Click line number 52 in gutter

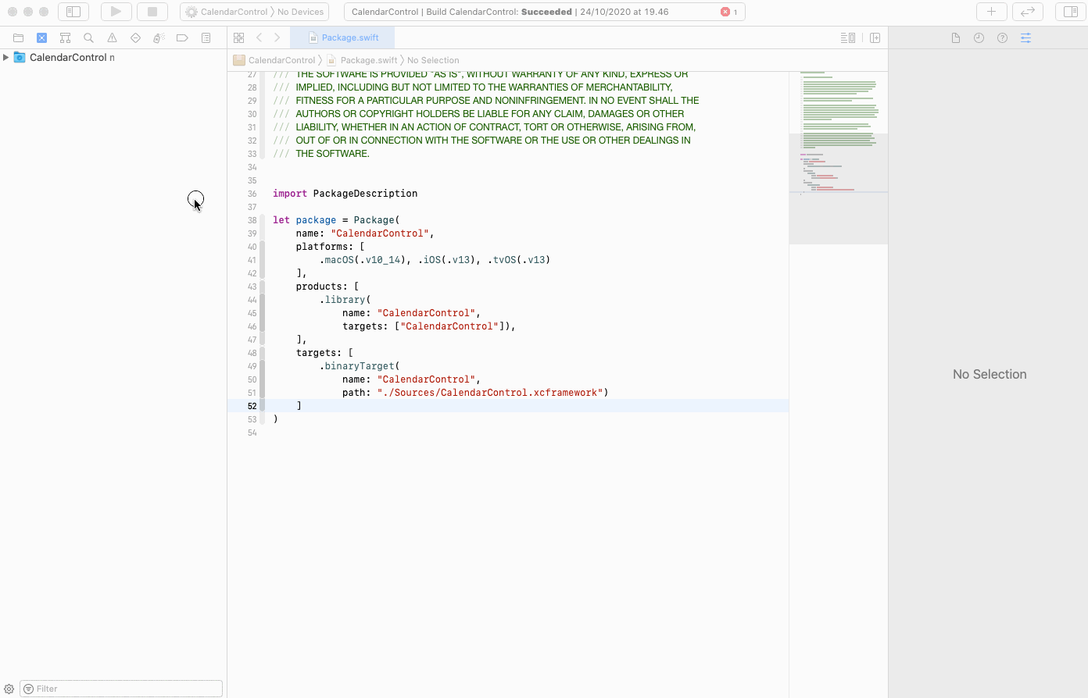pos(252,406)
